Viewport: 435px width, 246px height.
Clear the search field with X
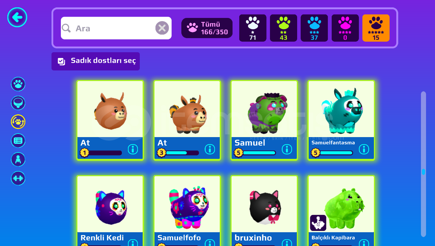[162, 28]
